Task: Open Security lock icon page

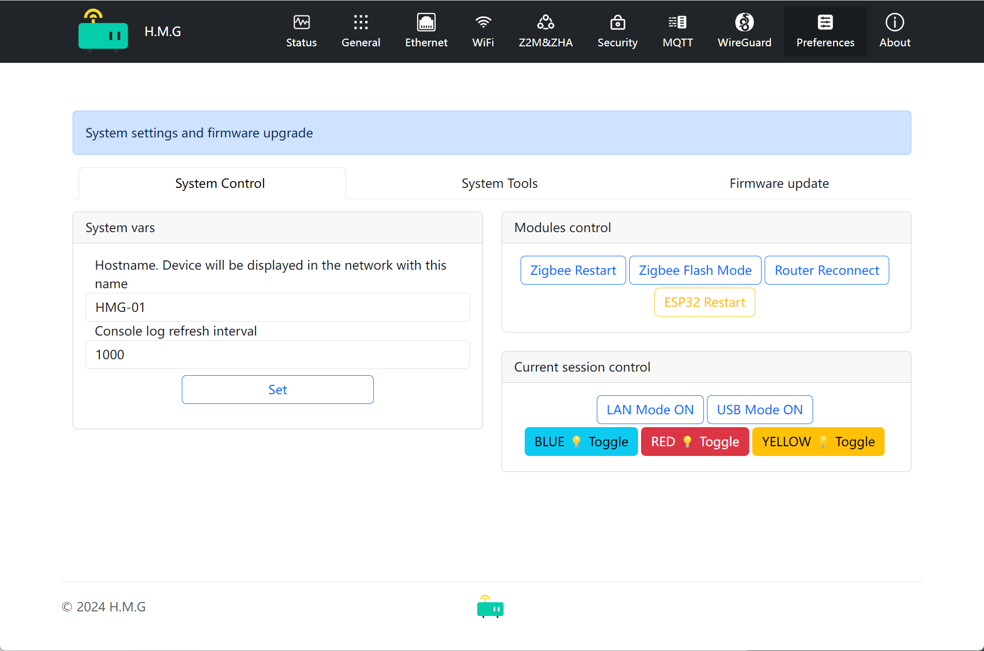Action: (617, 23)
